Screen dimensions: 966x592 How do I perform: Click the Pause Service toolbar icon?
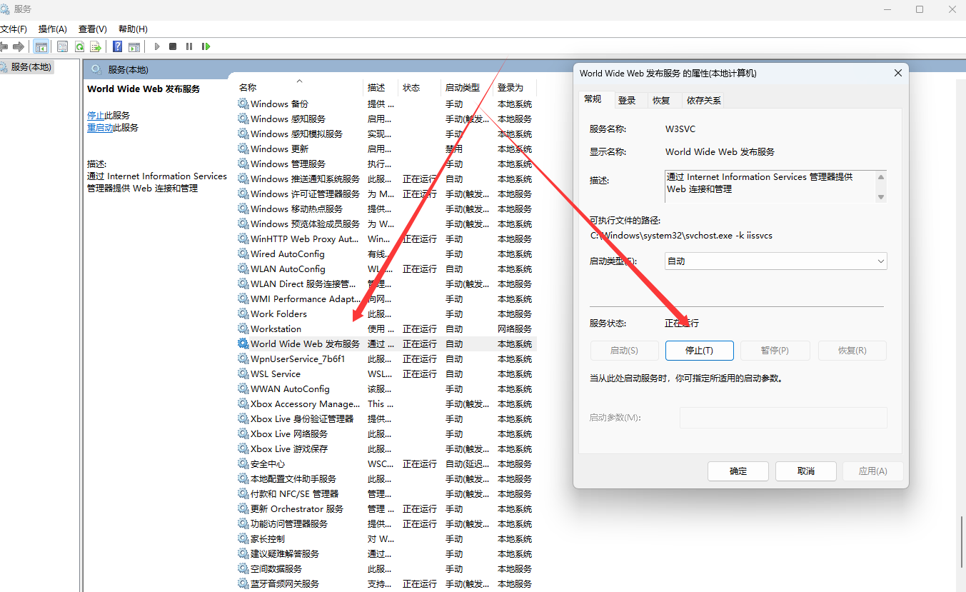(188, 46)
